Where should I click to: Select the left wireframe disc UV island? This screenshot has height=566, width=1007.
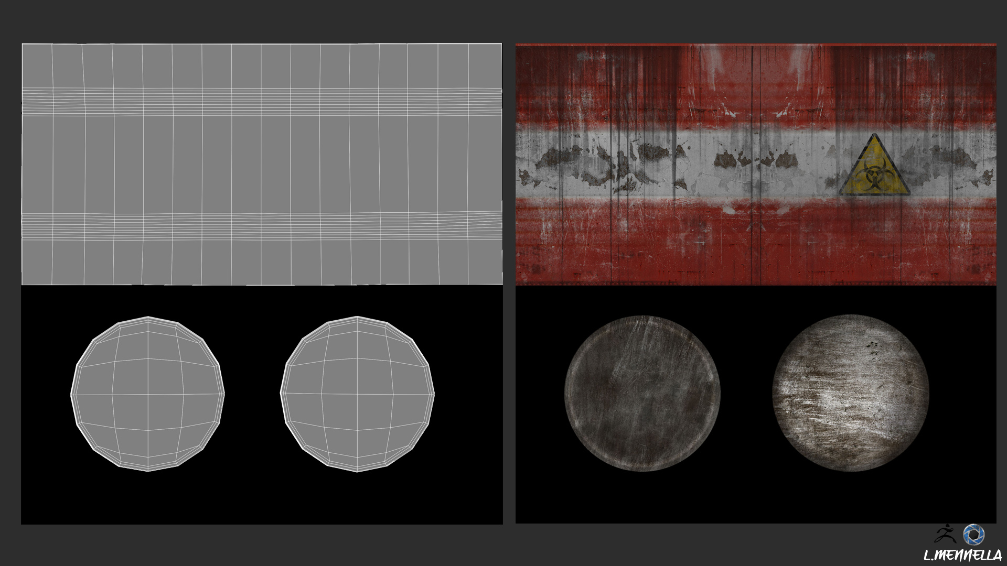pos(148,394)
